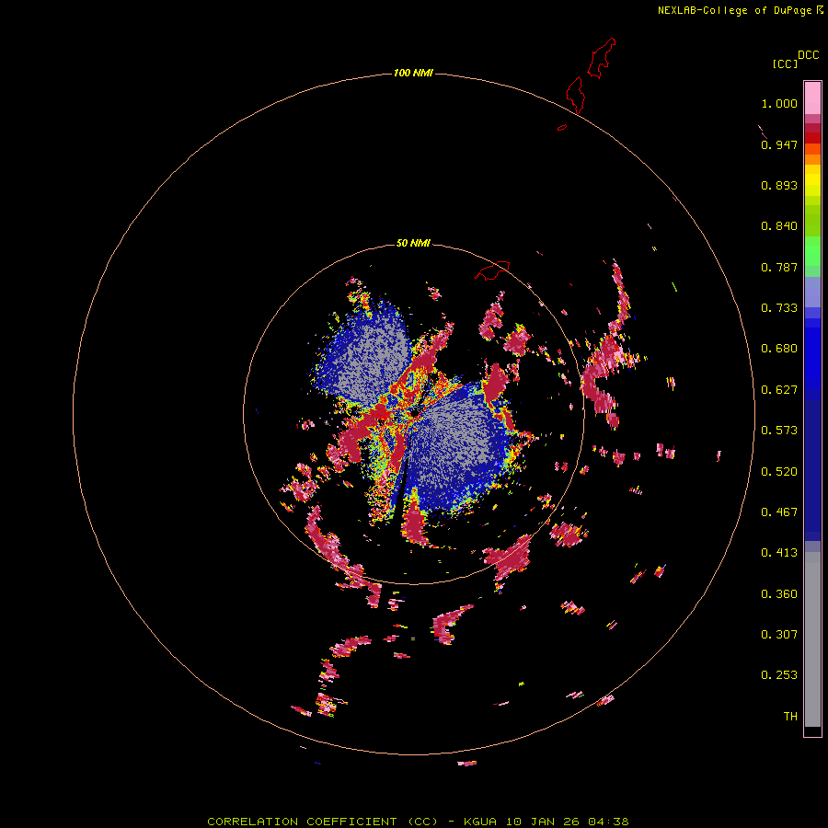The width and height of the screenshot is (828, 828).
Task: Click the 0.307 scale value
Action: 779,635
